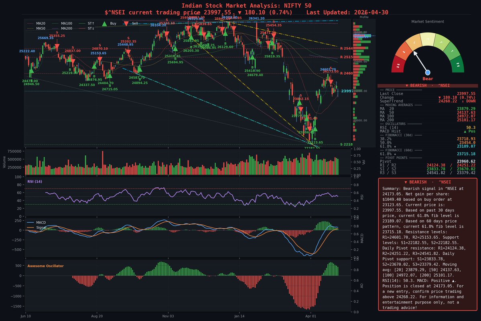The height and width of the screenshot is (321, 481).
Task: Click the Market Sentiment gauge title
Action: point(428,22)
